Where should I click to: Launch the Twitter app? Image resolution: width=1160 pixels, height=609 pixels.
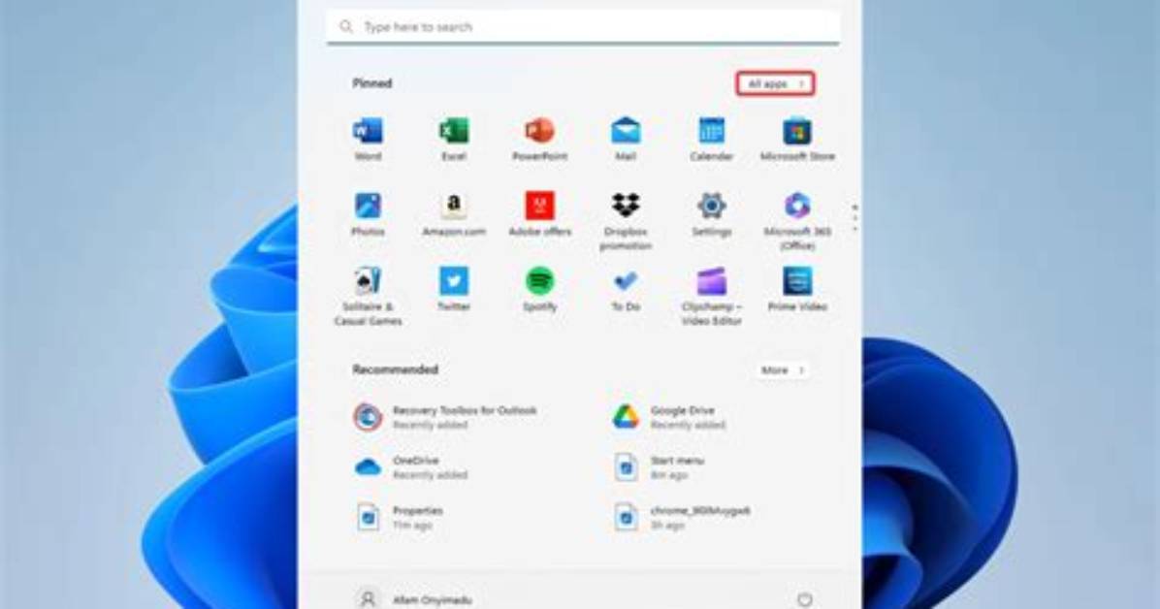click(x=454, y=289)
